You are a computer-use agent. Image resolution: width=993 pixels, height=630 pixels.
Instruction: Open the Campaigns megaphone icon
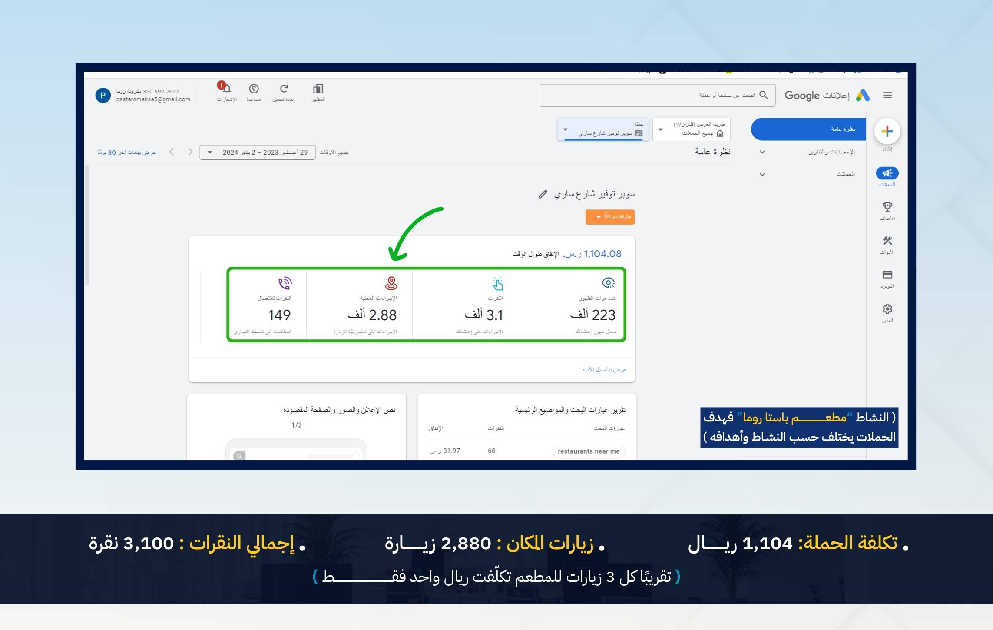(x=887, y=173)
